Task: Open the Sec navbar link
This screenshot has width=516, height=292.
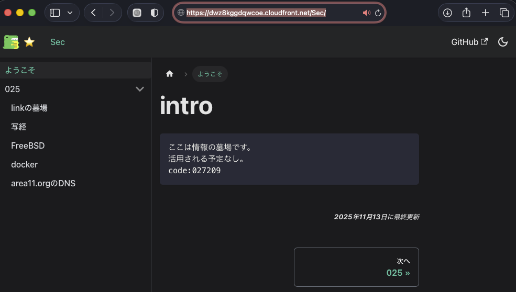Action: pos(58,42)
